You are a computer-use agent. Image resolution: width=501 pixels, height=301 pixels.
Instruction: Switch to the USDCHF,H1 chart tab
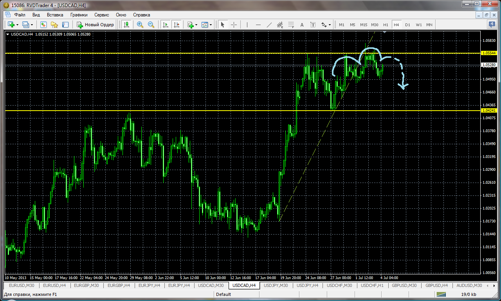click(x=372, y=286)
